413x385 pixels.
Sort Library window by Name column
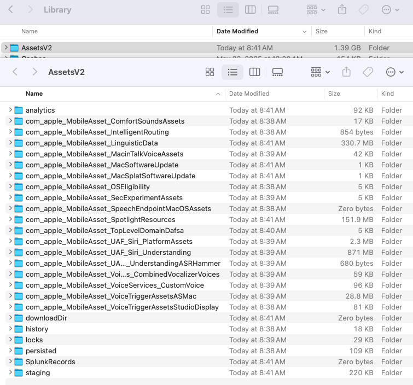pos(30,31)
